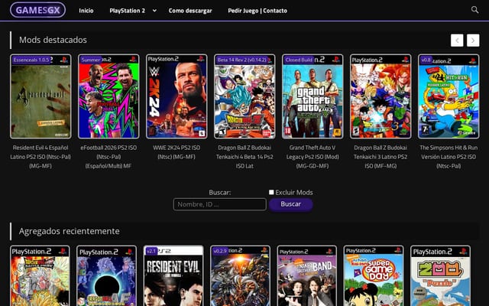489x306 pixels.
Task: Click the Mods destacados heading
Action: [53, 40]
